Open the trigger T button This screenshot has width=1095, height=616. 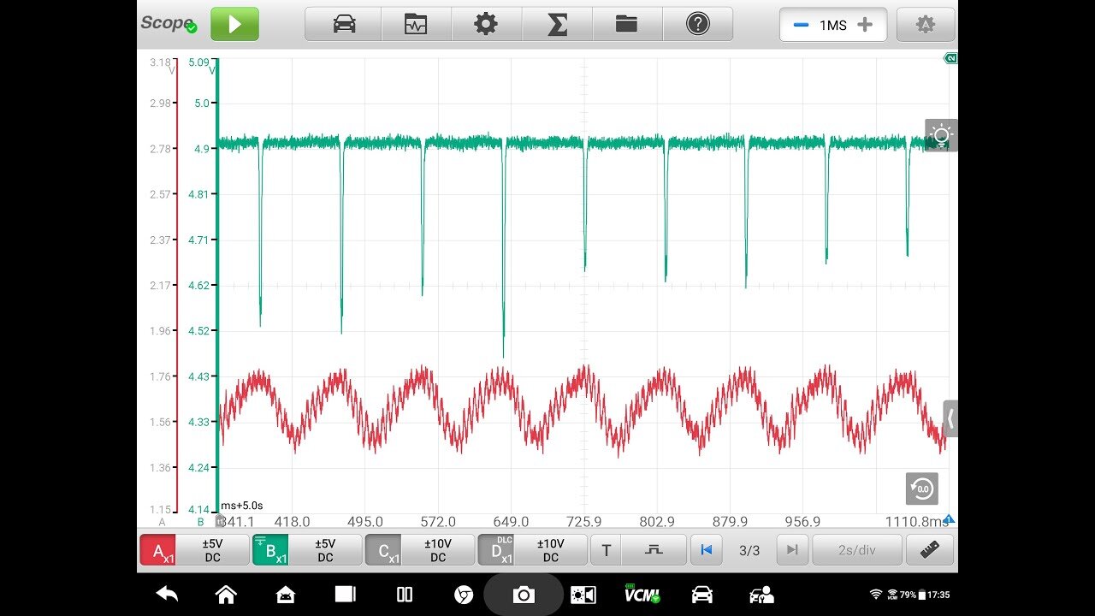606,550
